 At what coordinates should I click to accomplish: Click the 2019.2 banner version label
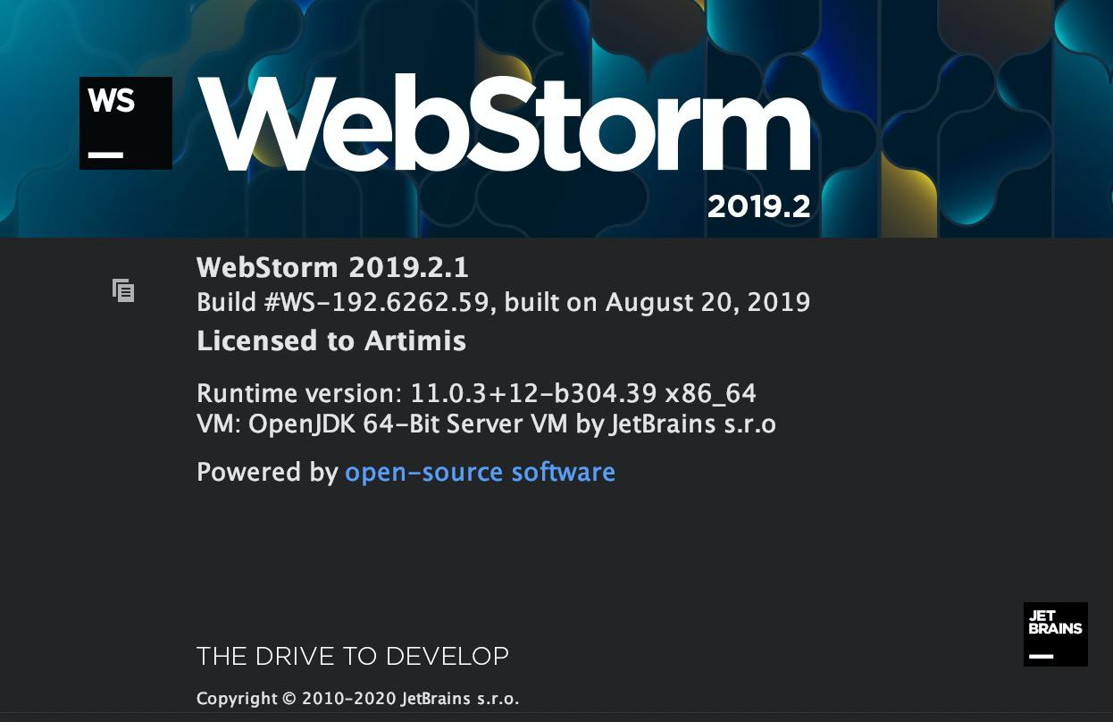pyautogui.click(x=758, y=206)
